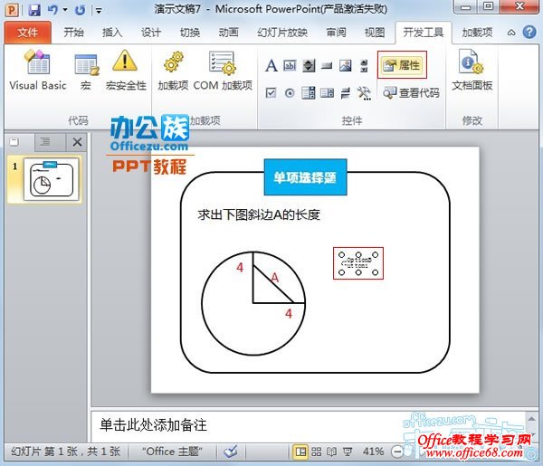
Task: Choose the Image control icon
Action: point(345,66)
